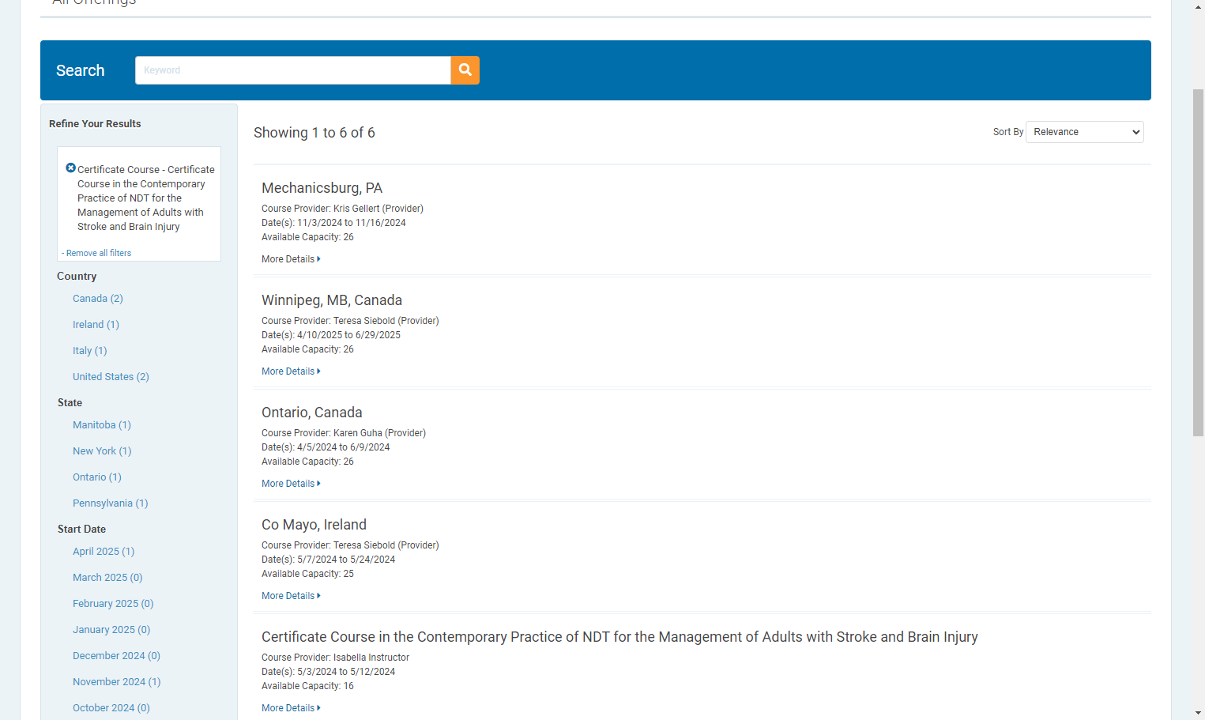Click the Start Date filter heading
1205x720 pixels.
(81, 530)
